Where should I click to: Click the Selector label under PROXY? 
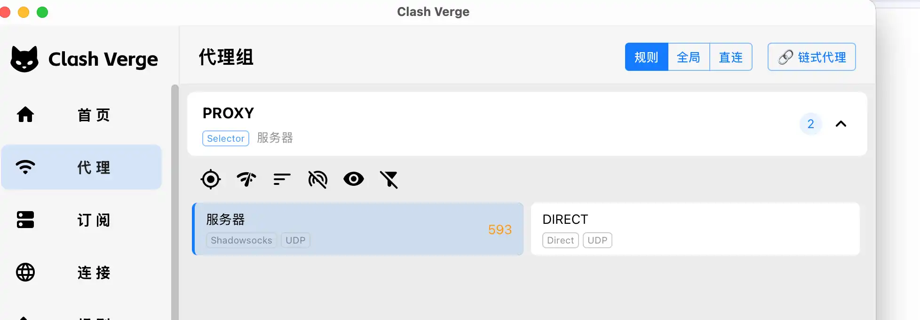(225, 138)
